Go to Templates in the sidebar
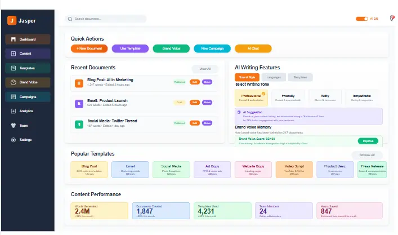The image size is (398, 235). click(28, 68)
